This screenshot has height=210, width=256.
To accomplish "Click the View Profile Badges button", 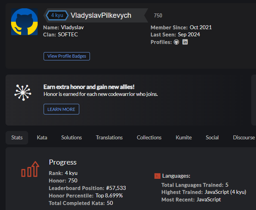I will tap(67, 56).
